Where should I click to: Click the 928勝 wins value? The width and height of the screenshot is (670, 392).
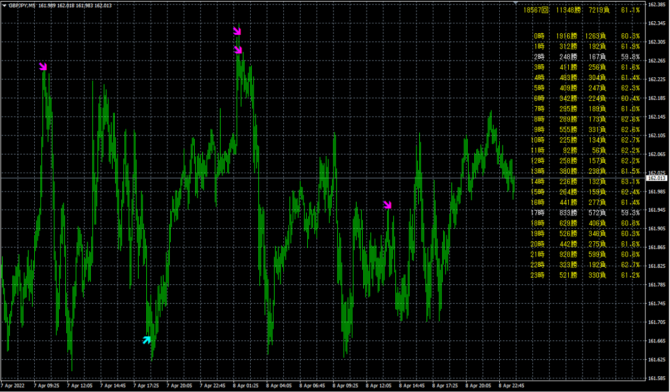pos(568,255)
